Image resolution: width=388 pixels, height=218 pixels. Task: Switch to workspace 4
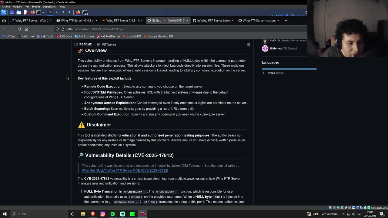(69, 12)
